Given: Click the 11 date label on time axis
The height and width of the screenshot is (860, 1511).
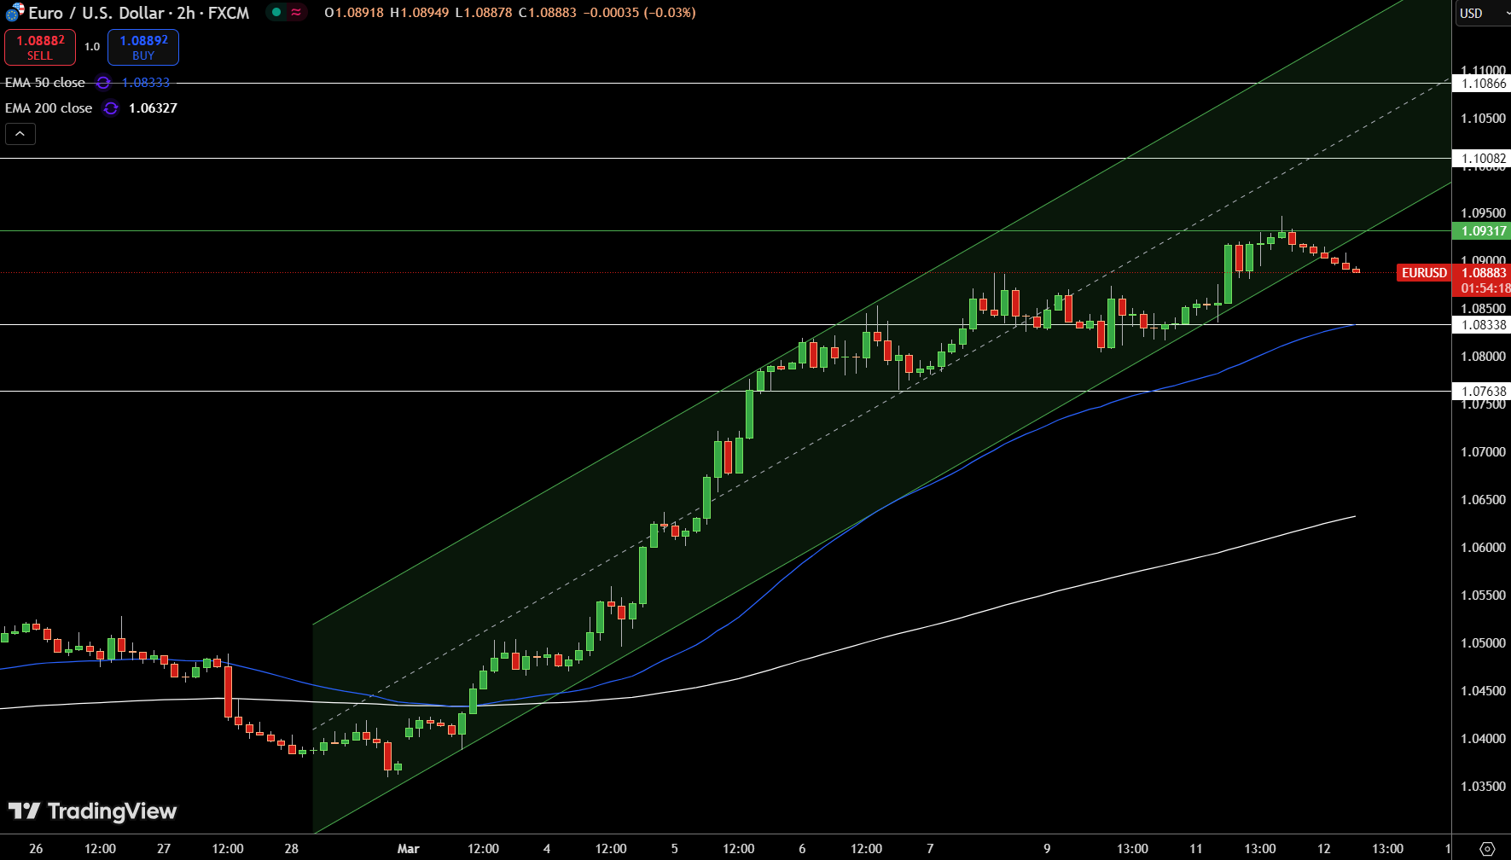Looking at the screenshot, I should (1196, 849).
